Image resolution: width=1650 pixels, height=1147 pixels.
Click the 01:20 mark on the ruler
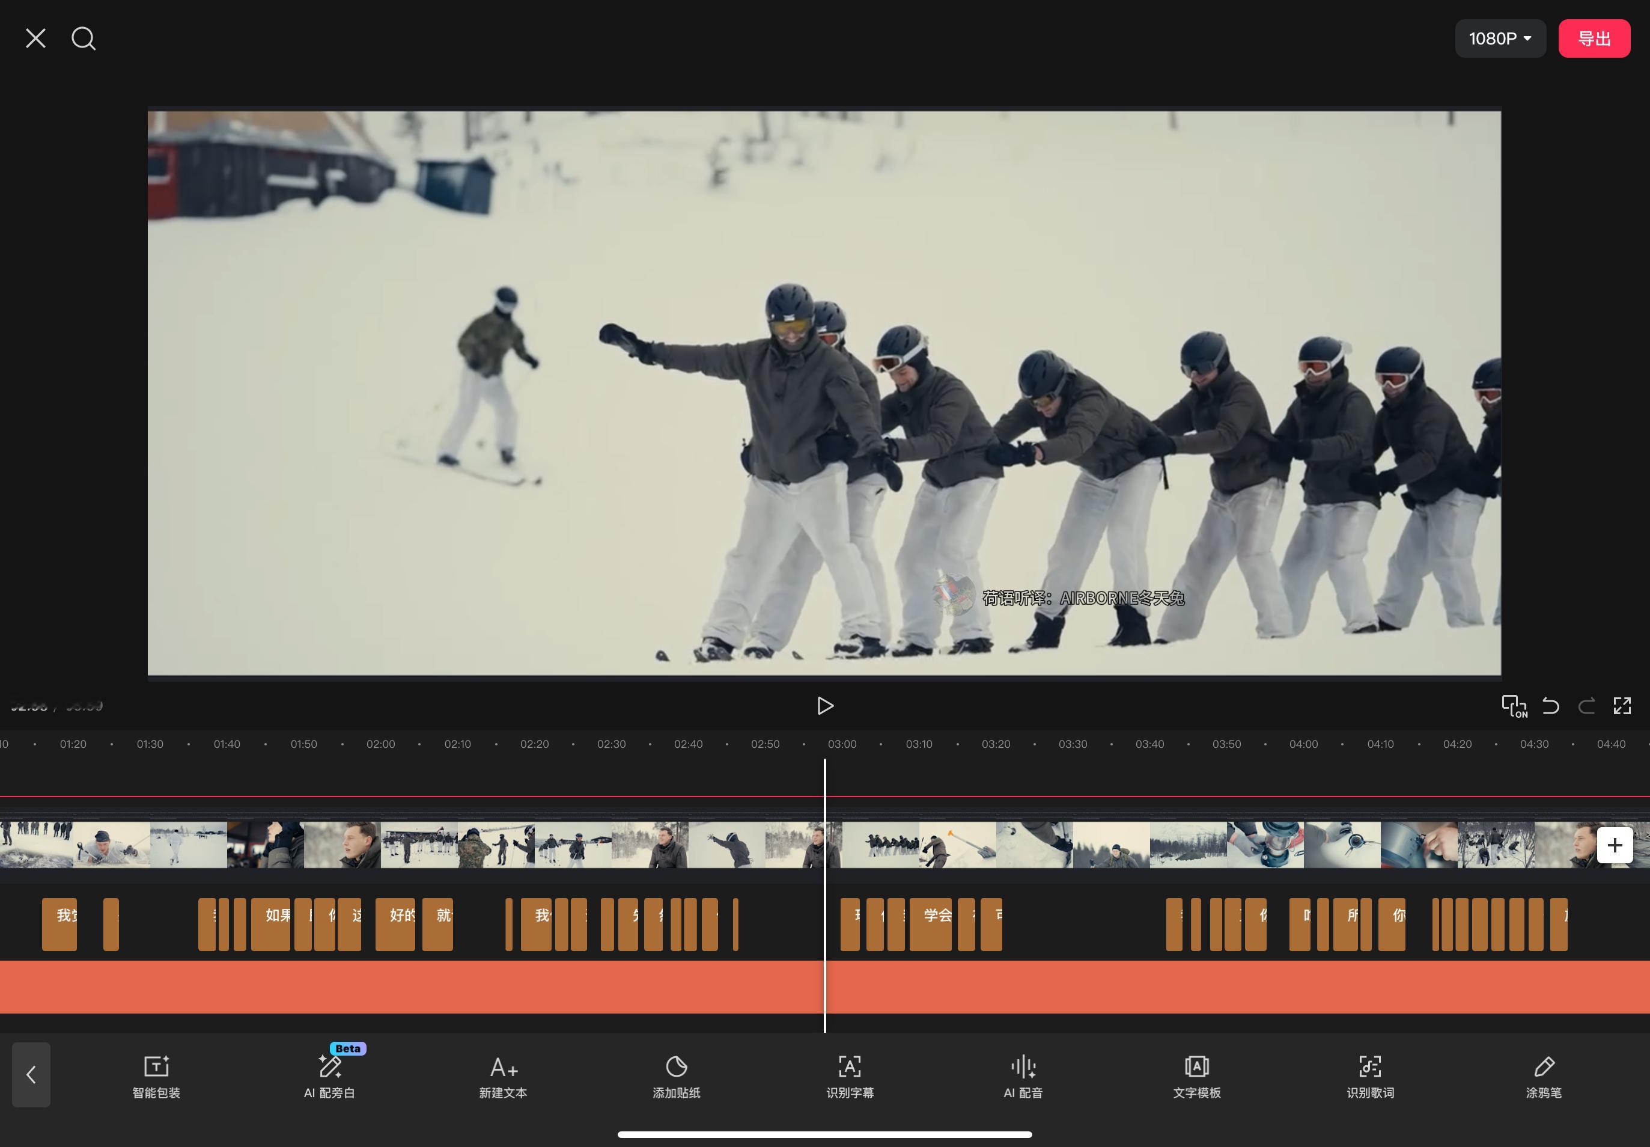73,744
